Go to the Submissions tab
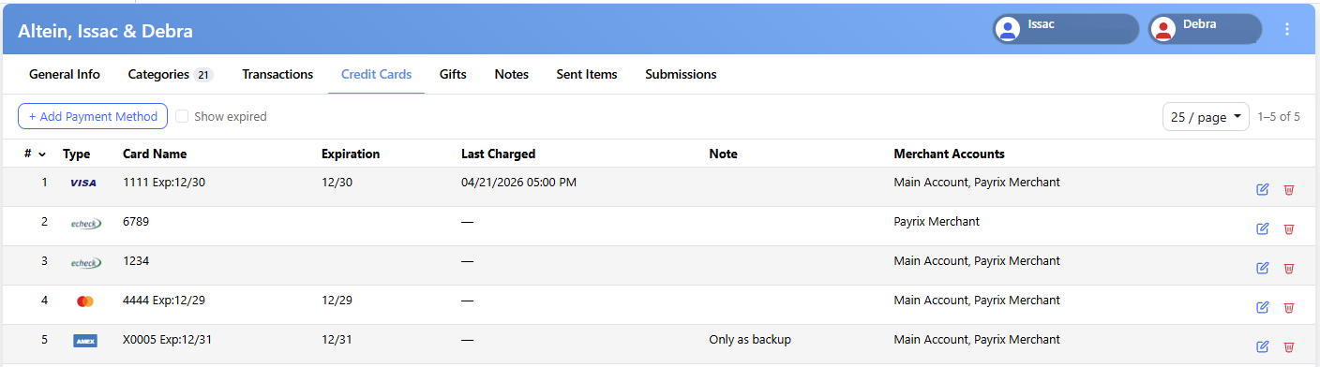The width and height of the screenshot is (1320, 367). point(681,74)
